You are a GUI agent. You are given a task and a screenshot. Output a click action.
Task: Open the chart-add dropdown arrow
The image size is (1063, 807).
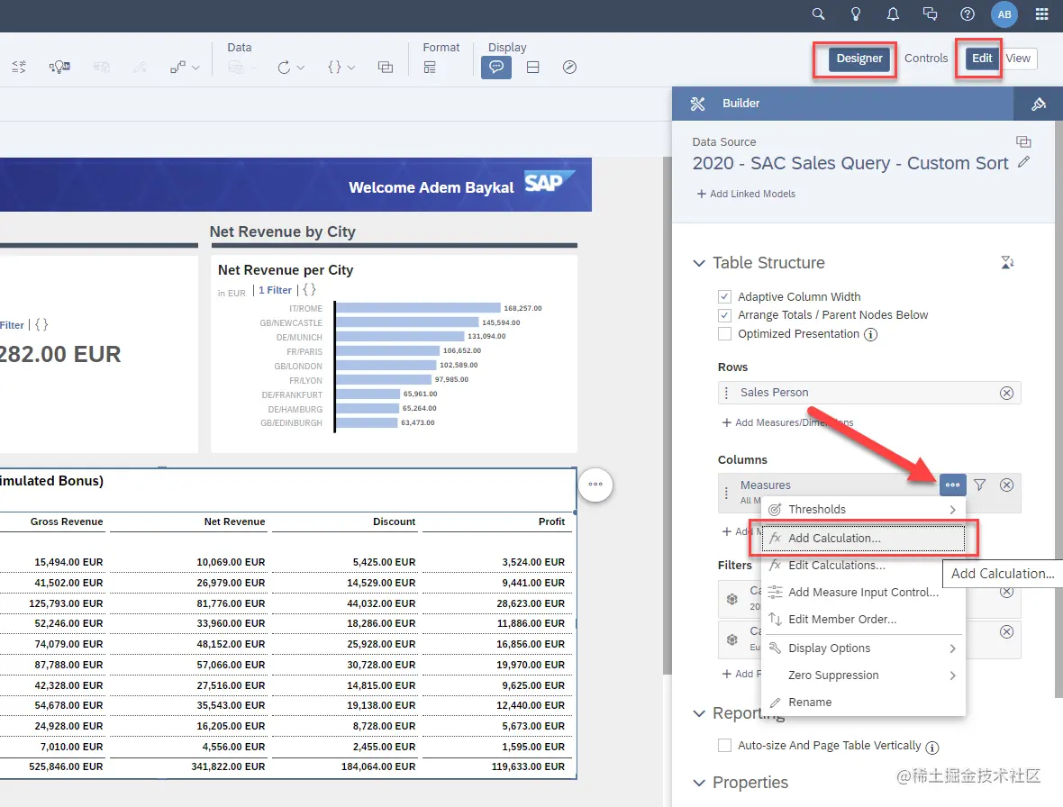(x=195, y=68)
